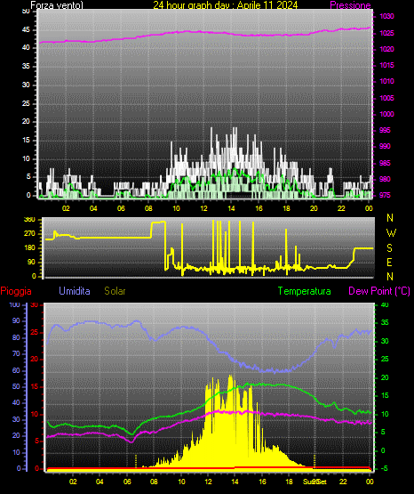This screenshot has height=494, width=414.
Task: Click the 35 wind force axis value
Action: 26,66
